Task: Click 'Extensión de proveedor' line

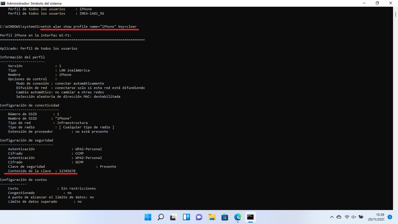Action: click(x=58, y=132)
